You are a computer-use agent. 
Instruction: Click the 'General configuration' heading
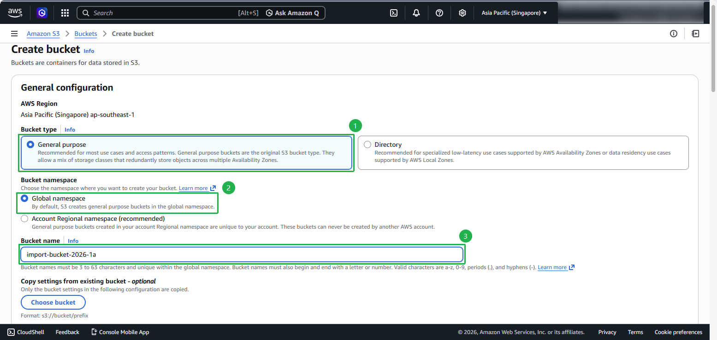coord(67,87)
